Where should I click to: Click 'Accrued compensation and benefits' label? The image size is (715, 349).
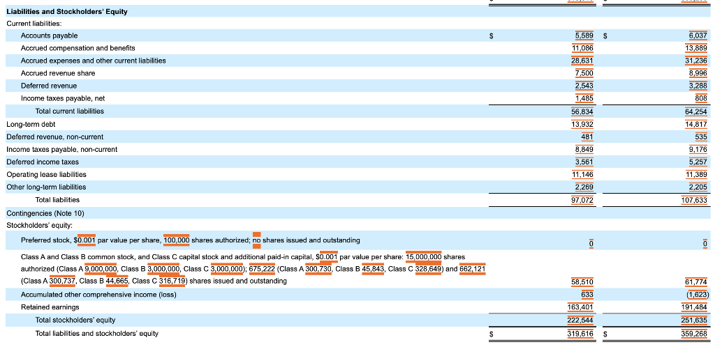(x=78, y=48)
